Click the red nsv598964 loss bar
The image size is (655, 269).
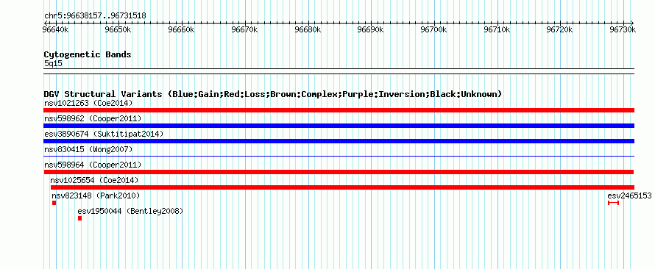click(x=339, y=172)
